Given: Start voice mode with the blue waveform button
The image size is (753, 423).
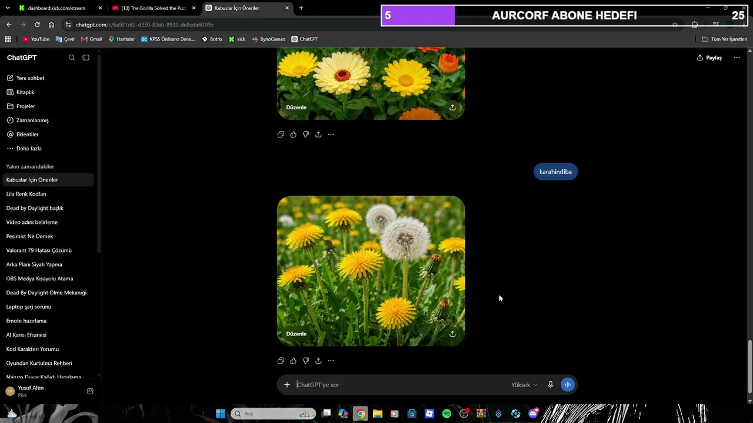Looking at the screenshot, I should point(568,385).
